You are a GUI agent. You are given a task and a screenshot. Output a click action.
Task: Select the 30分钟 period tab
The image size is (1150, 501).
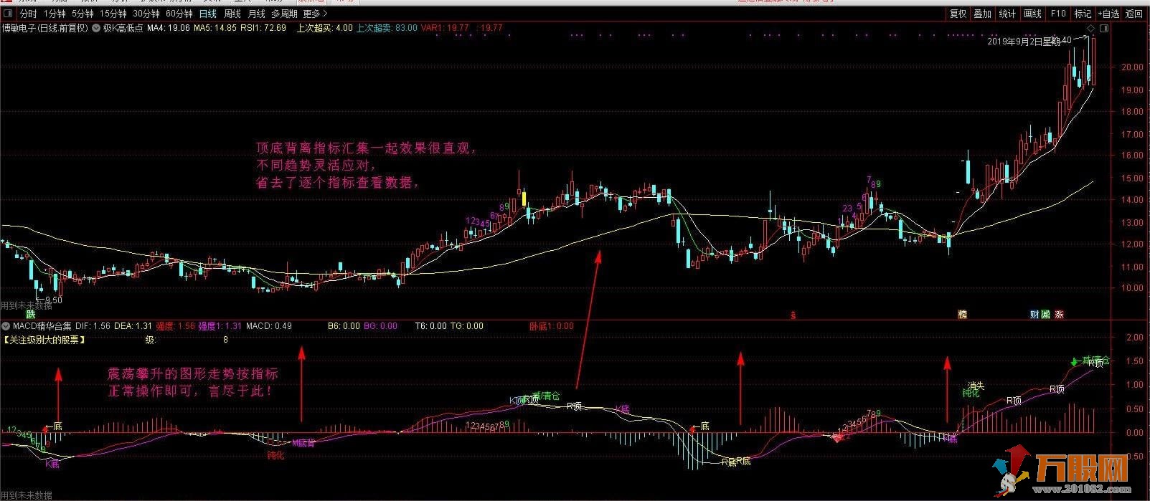point(146,14)
